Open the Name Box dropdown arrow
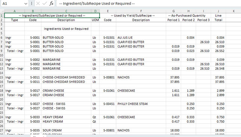Viewport: 241px width, 137px height. 26,3
